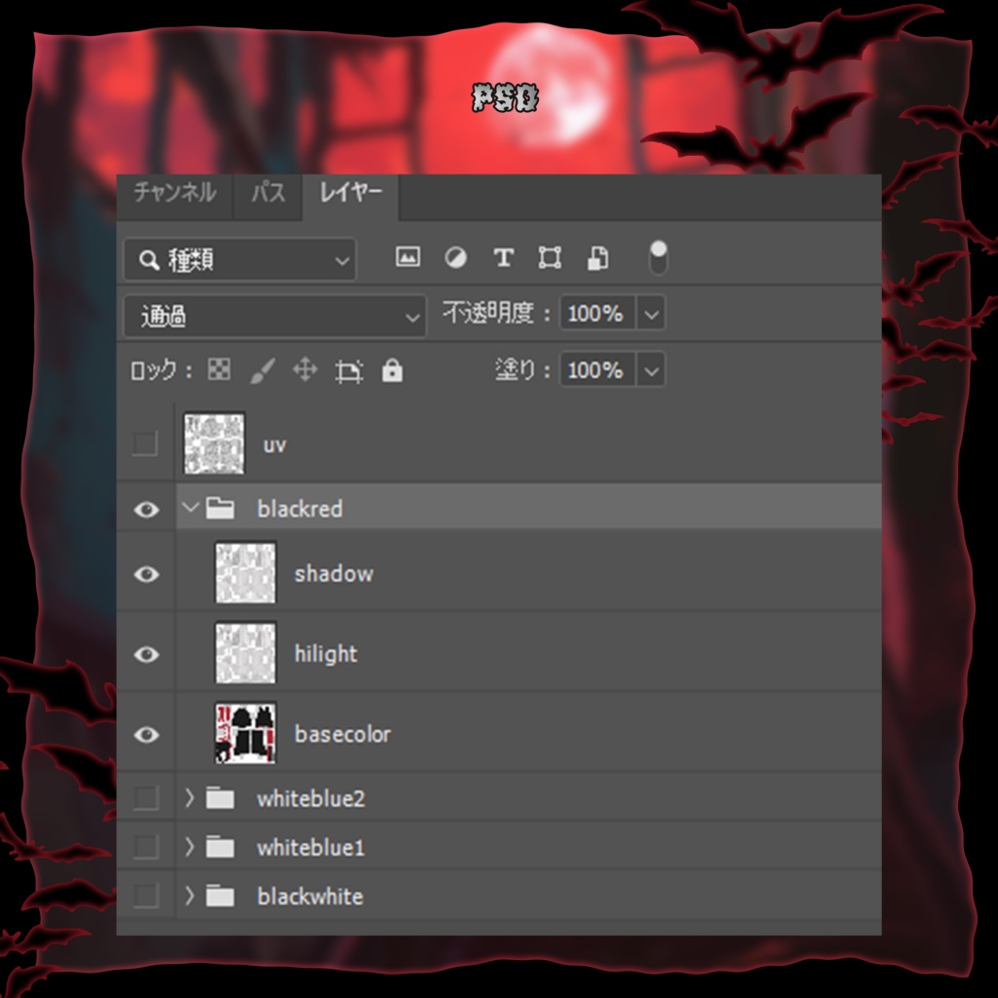Image resolution: width=998 pixels, height=998 pixels.
Task: Lock image pixels brush icon
Action: click(262, 370)
